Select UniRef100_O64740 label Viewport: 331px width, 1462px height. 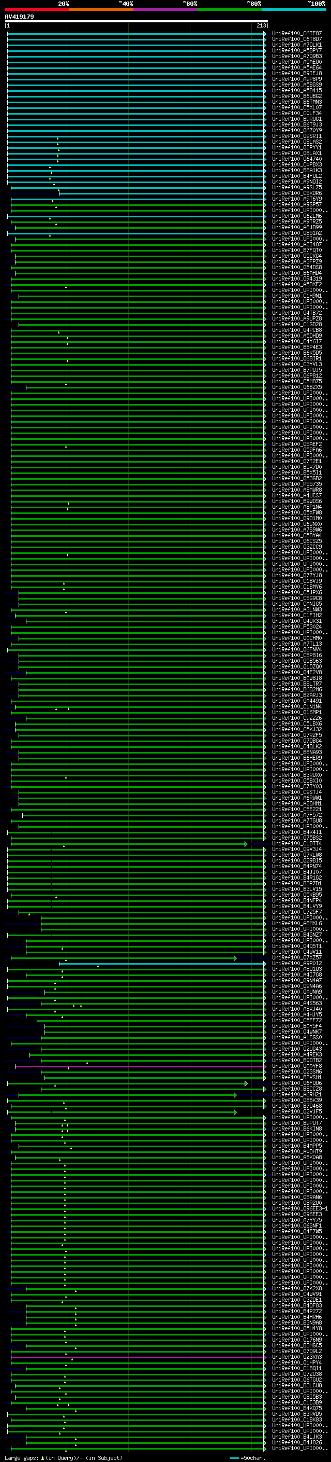pyautogui.click(x=297, y=159)
